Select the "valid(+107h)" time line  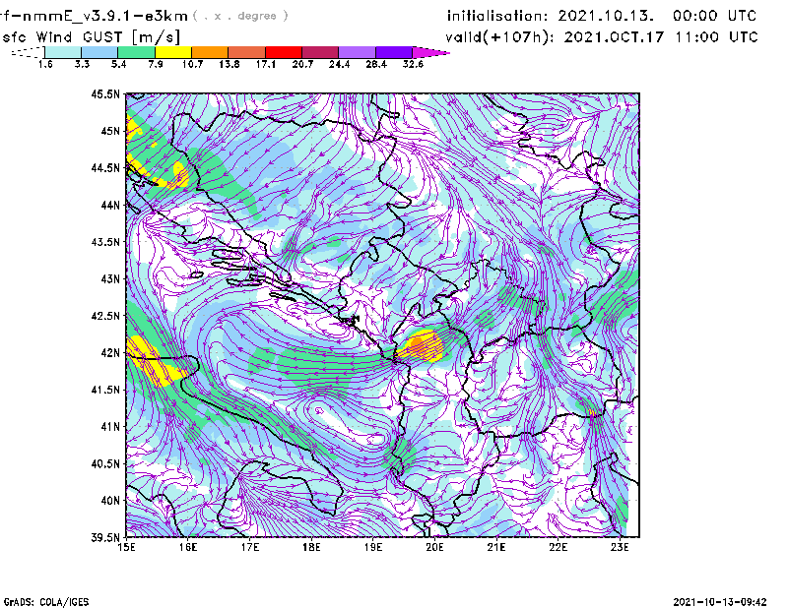tap(601, 36)
